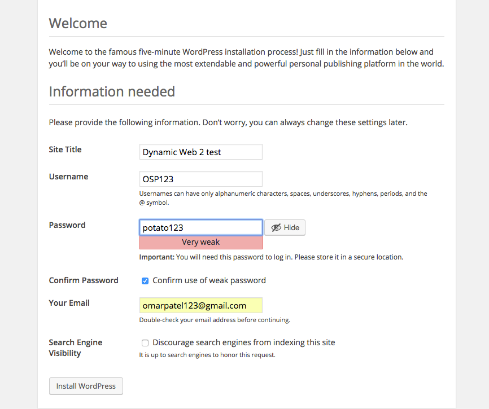Click the Usernames alphanumeric characters hint text

point(283,198)
